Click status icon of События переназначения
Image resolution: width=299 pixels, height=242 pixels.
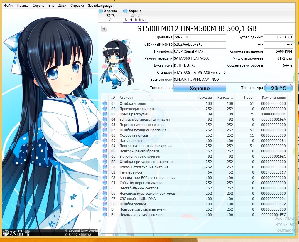tap(105, 183)
